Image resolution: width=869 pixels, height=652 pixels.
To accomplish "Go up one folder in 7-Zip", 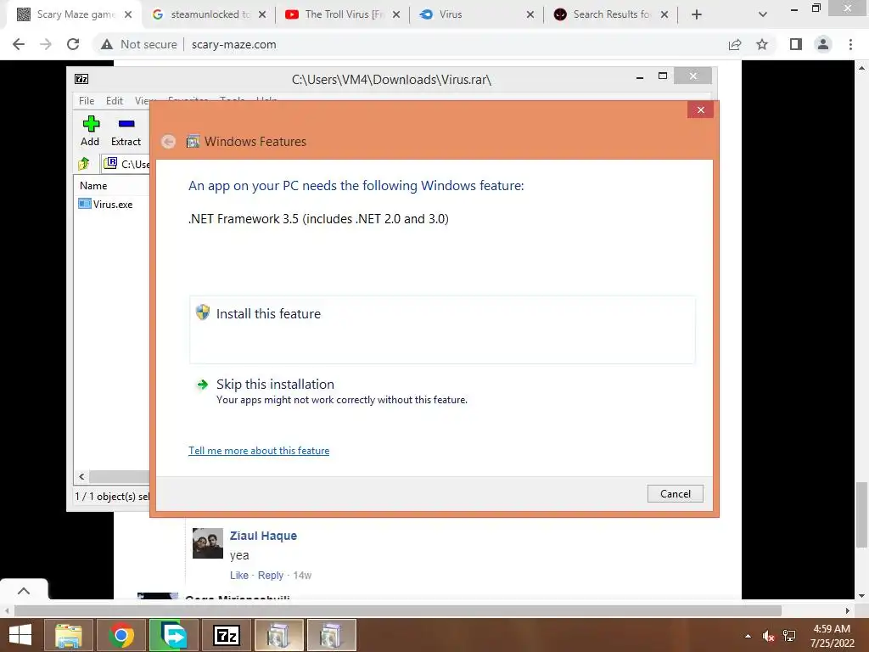I will click(84, 164).
